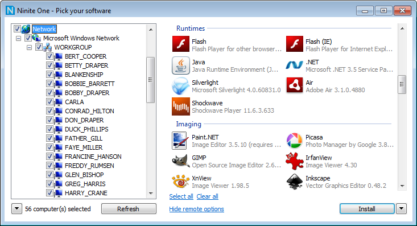Toggle Microsoft Windows Network checkbox
Screen dimensions: 417x226
point(28,38)
